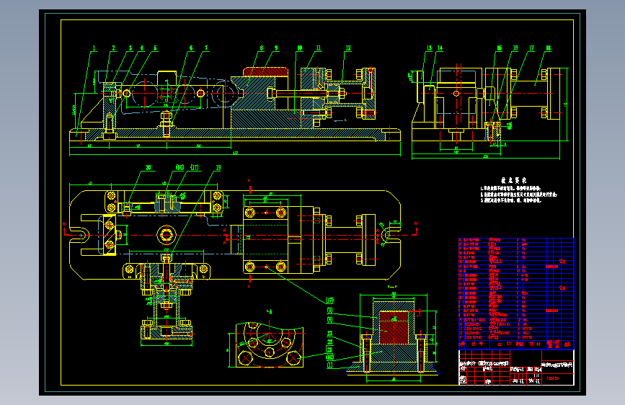The image size is (625, 405).
Task: Click the red hatched block atop the front view
Action: pos(265,72)
